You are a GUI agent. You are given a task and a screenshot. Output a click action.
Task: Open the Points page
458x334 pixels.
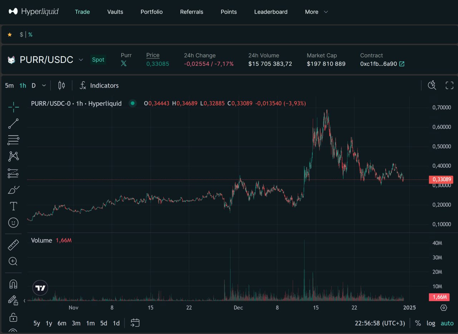point(229,12)
